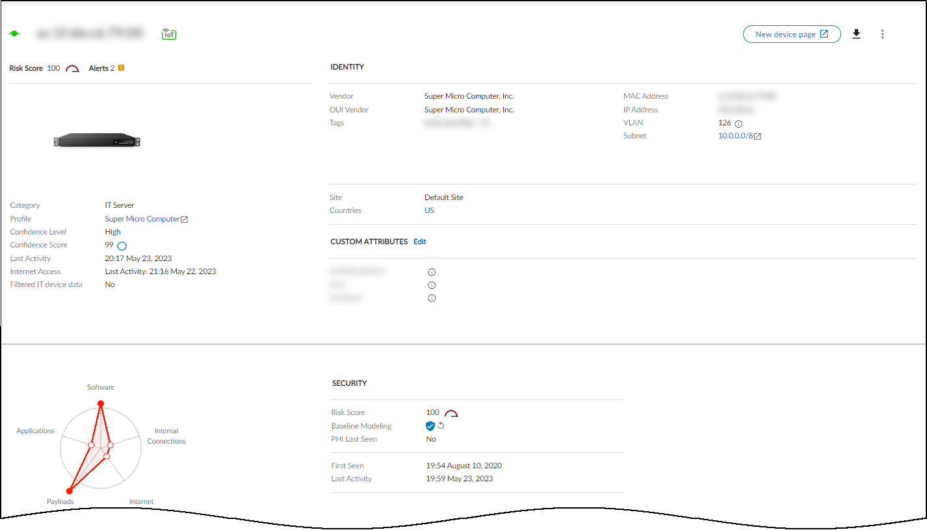Click the PHI Last Seen value No

pos(431,439)
